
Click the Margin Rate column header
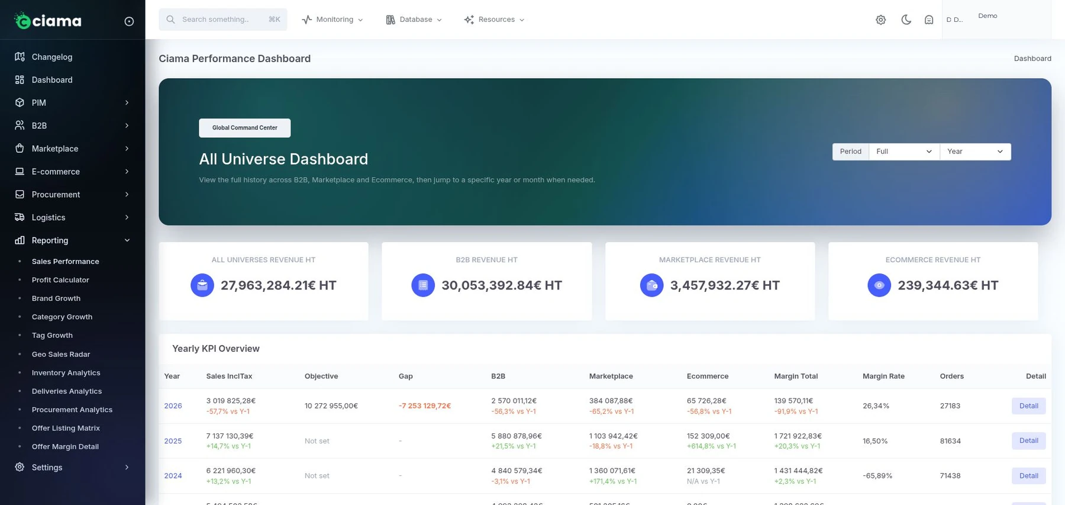(x=883, y=377)
